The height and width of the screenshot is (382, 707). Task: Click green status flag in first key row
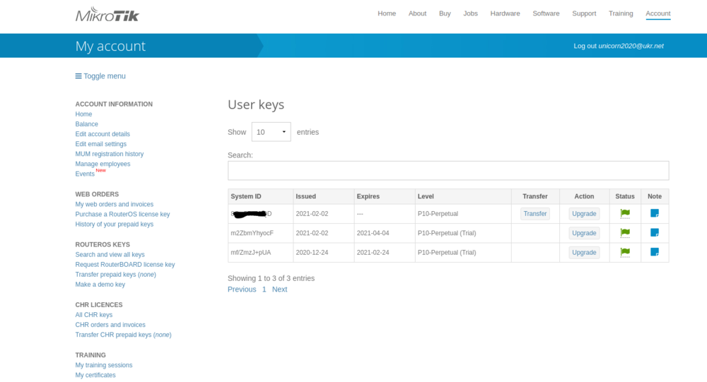[625, 213]
